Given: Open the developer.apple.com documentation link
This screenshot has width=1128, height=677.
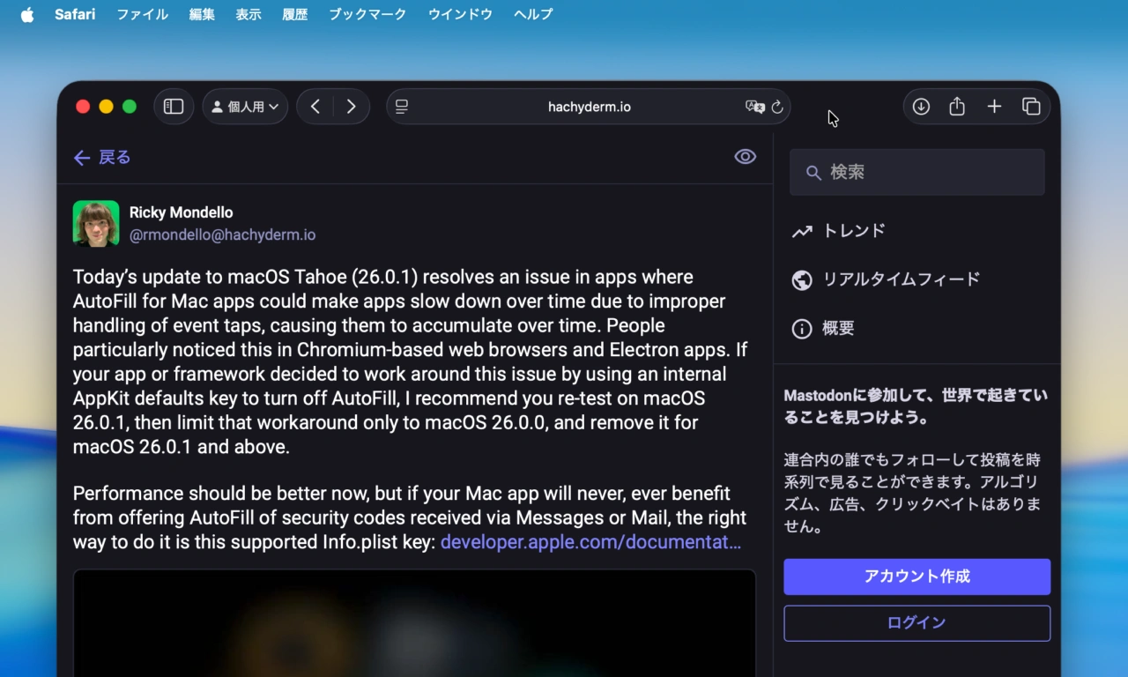Looking at the screenshot, I should [x=590, y=542].
